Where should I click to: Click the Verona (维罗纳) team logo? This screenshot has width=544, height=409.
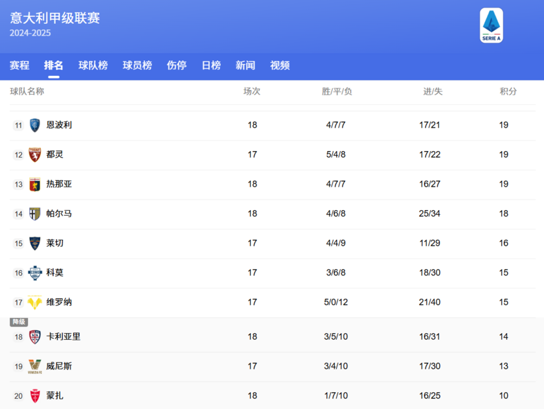pyautogui.click(x=34, y=302)
